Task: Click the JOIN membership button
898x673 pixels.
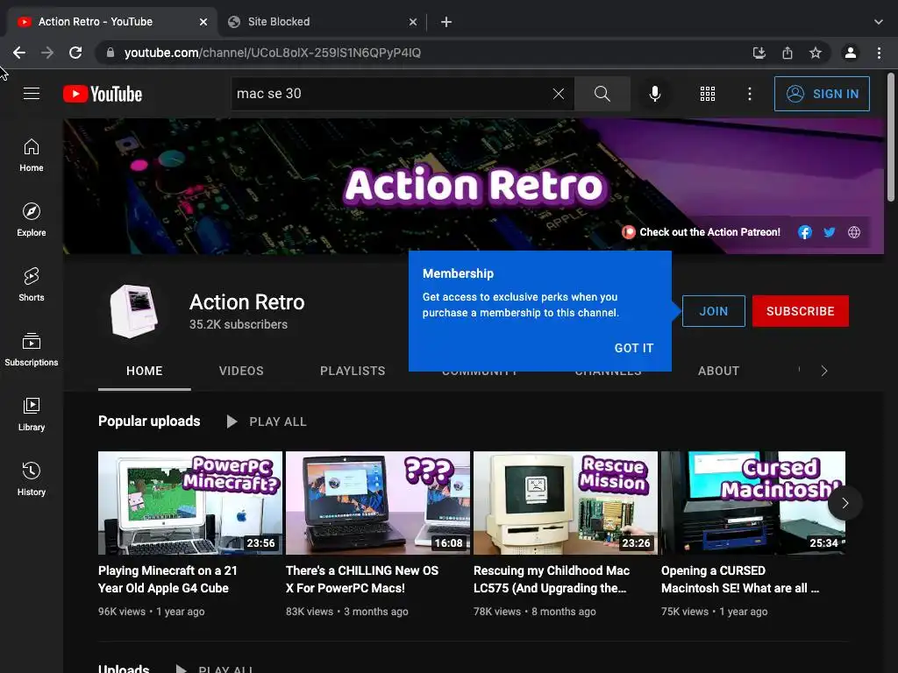Action: click(x=714, y=311)
